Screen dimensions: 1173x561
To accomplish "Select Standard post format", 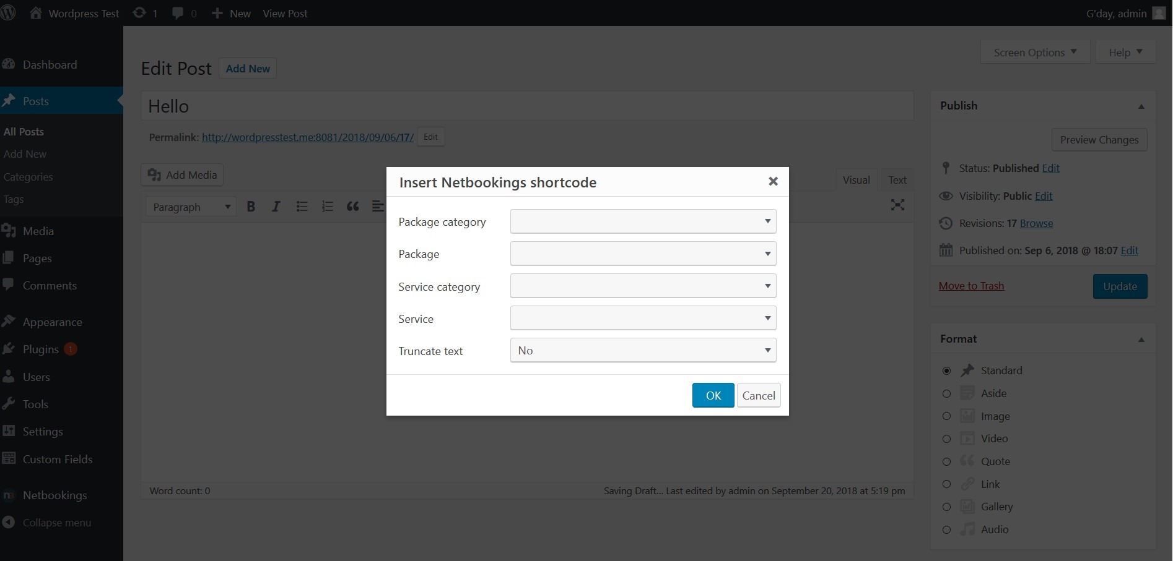I will 946,370.
